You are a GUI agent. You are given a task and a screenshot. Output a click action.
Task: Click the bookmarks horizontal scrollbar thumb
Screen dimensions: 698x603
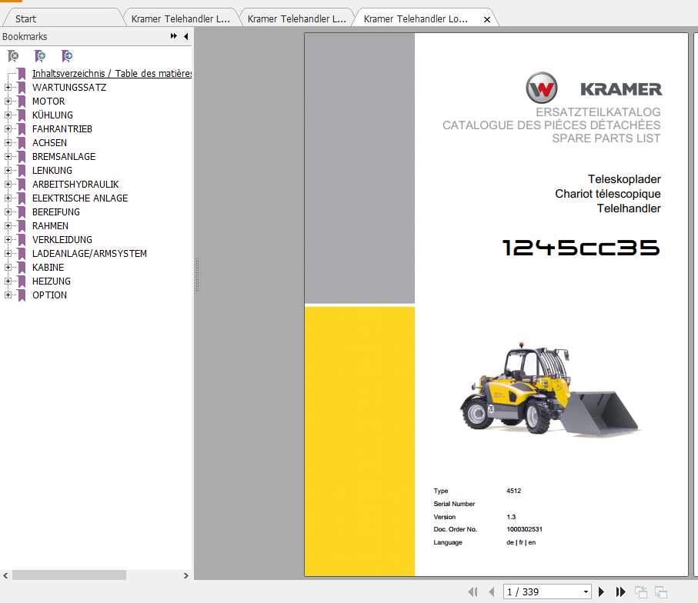(x=69, y=575)
